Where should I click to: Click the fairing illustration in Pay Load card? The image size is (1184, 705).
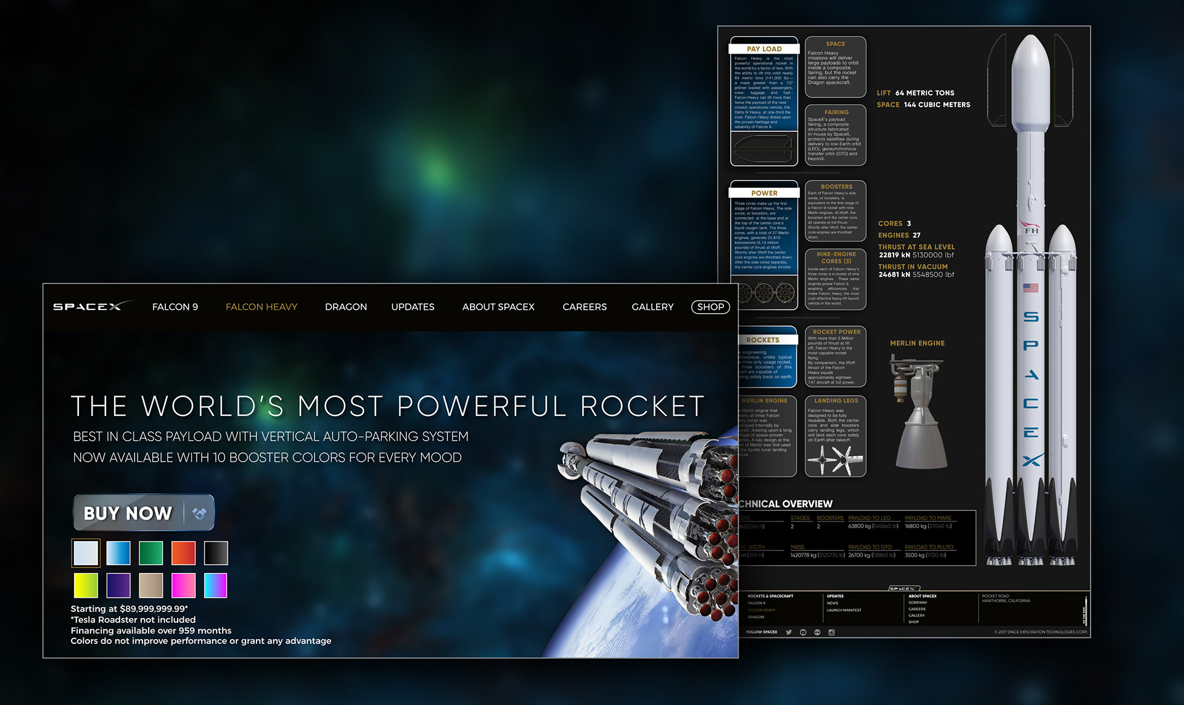763,148
